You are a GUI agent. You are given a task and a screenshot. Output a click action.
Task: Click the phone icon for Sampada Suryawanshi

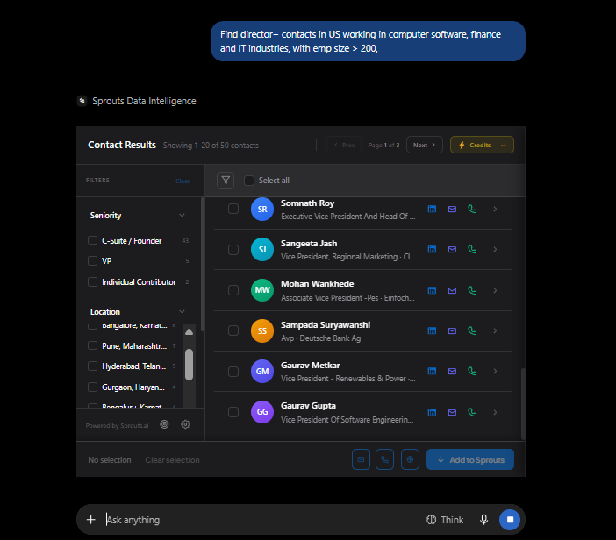[472, 330]
